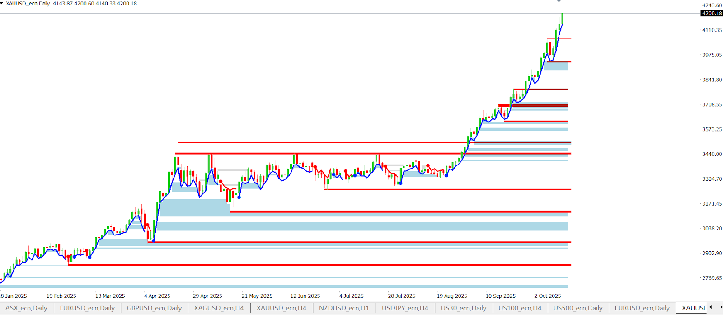Click the 19 Aug 2025 date on time axis
The image size is (723, 315).
452,296
